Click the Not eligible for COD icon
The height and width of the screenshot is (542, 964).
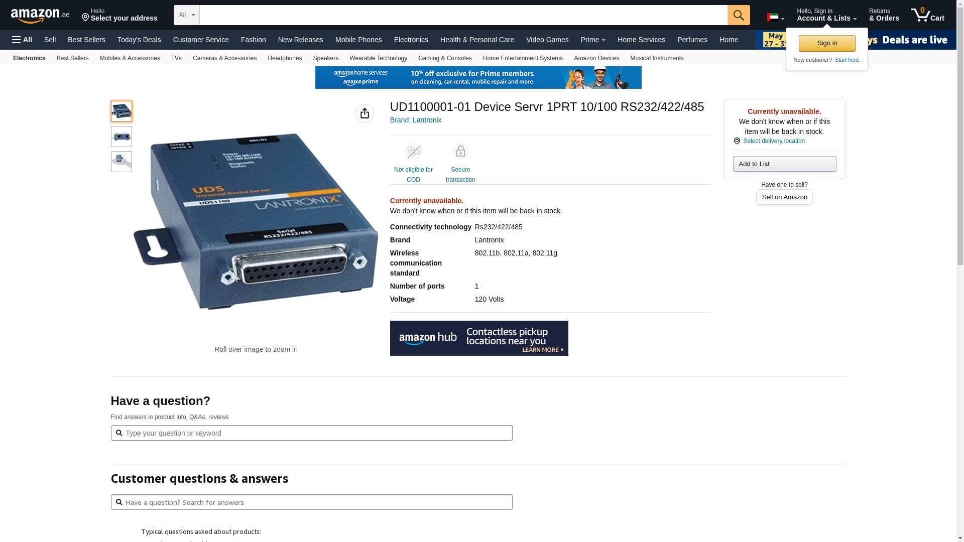coord(413,152)
